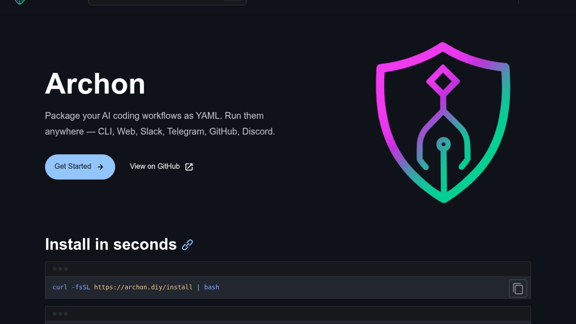Click the archon.diy/install URL in the code
The width and height of the screenshot is (576, 324).
click(x=143, y=287)
